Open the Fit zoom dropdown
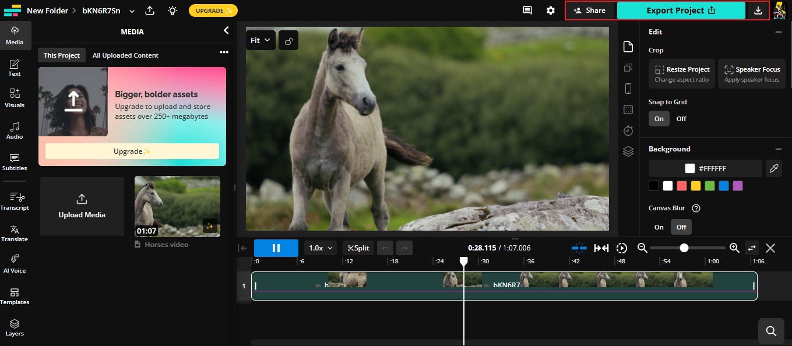Image resolution: width=792 pixels, height=346 pixels. click(x=261, y=40)
